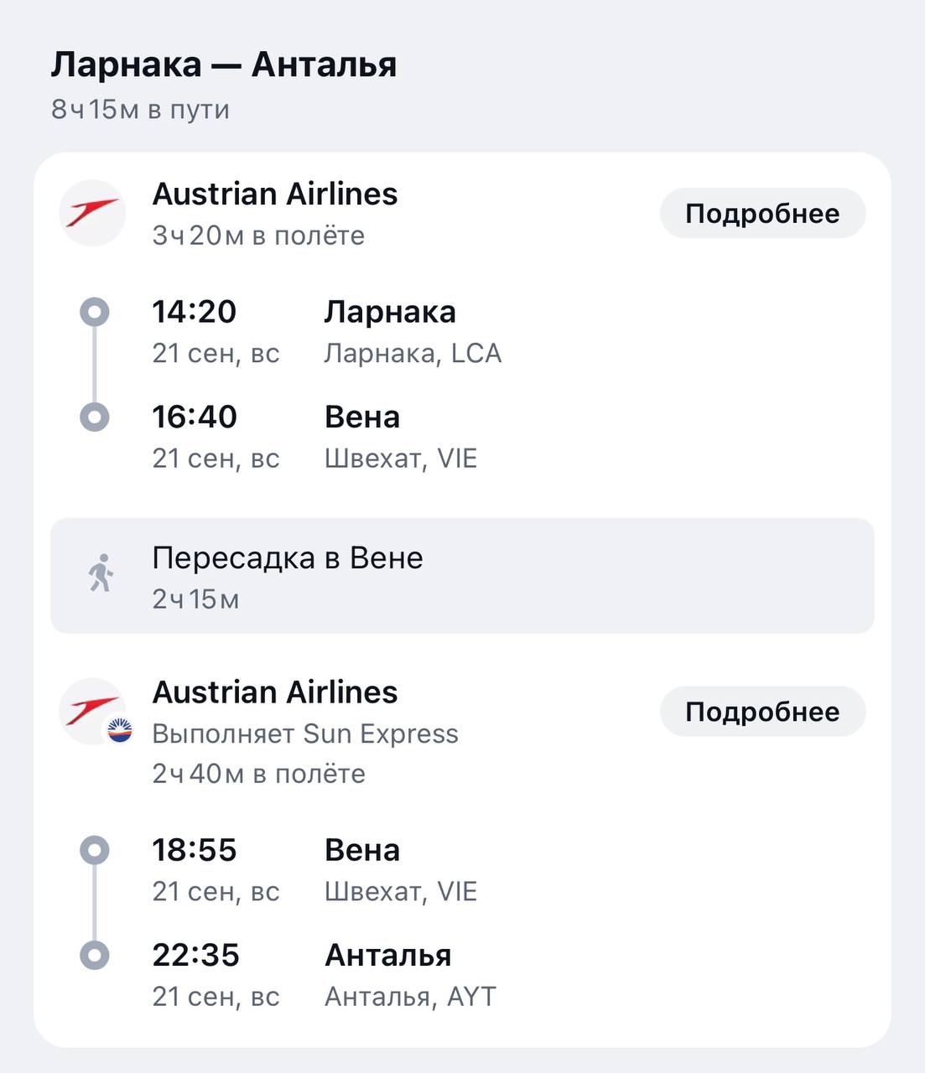The image size is (925, 1073).
Task: Click the 14:20 departure time
Action: (195, 312)
